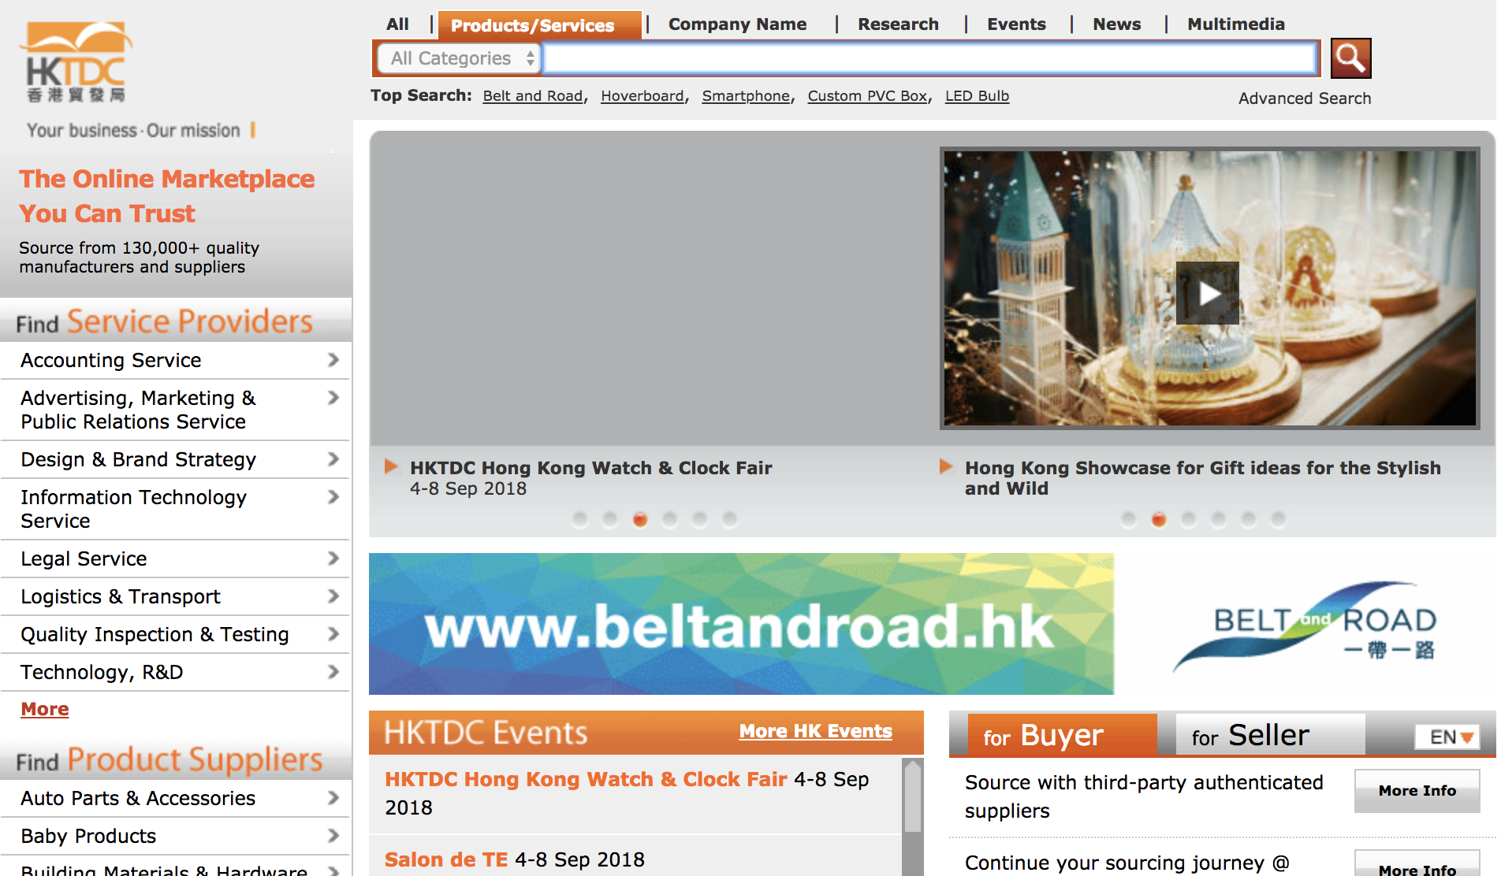Click More Info for sourcing journey

(x=1417, y=865)
